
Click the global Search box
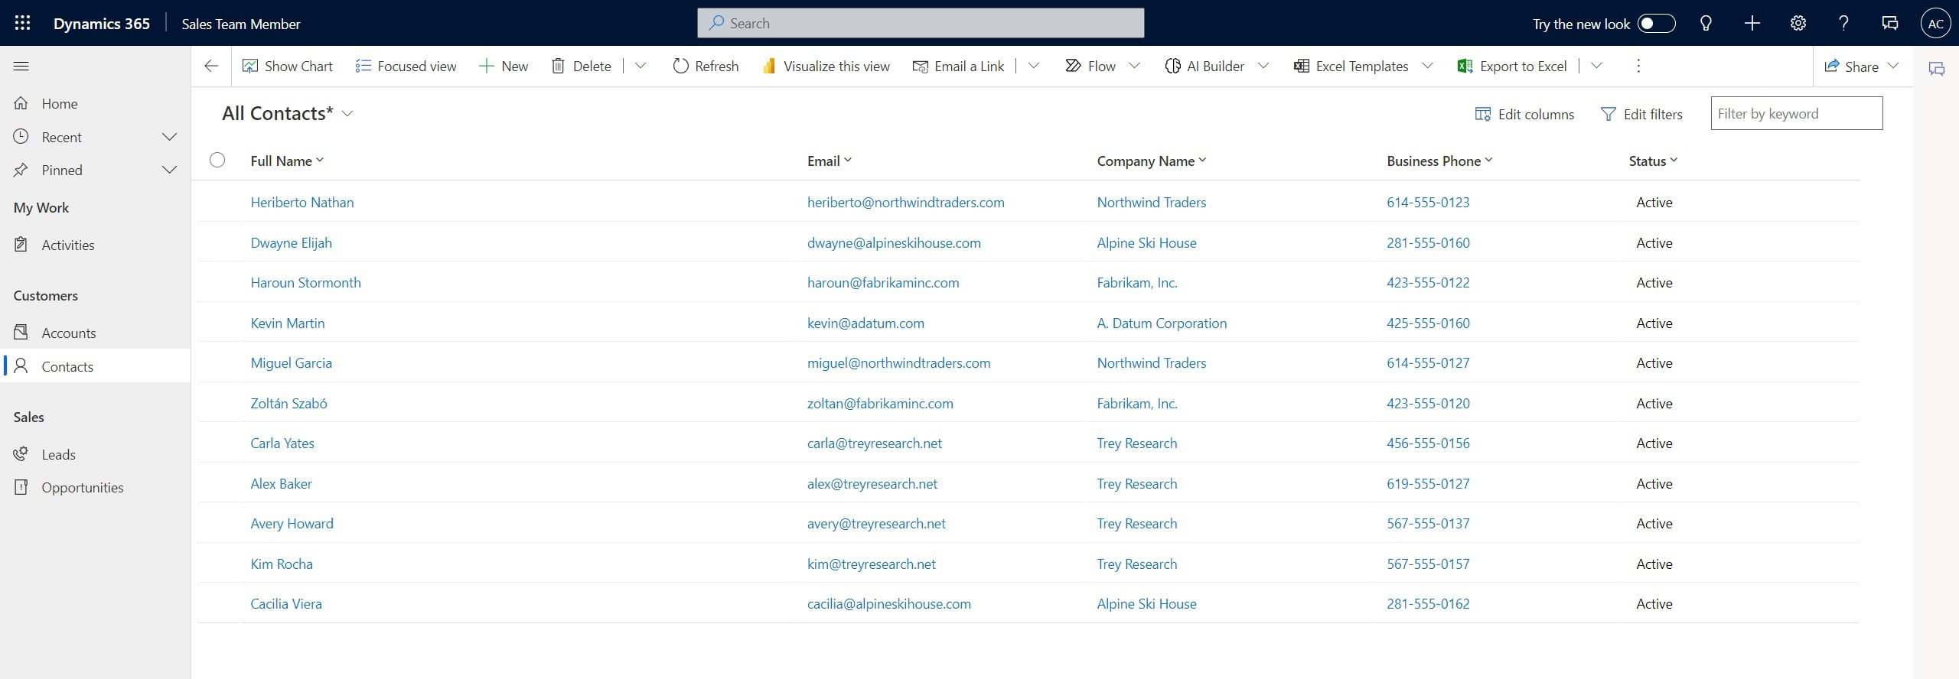[x=921, y=23]
